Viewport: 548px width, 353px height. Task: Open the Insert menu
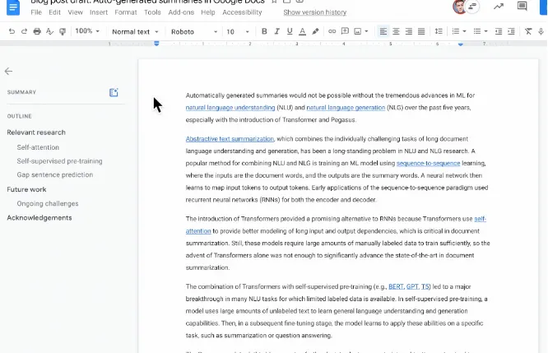(99, 12)
